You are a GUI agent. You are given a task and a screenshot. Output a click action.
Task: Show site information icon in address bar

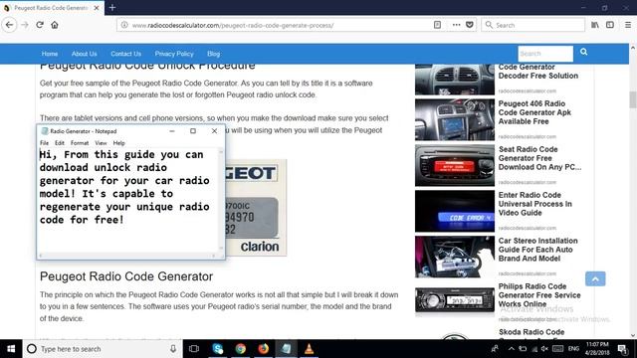[124, 25]
